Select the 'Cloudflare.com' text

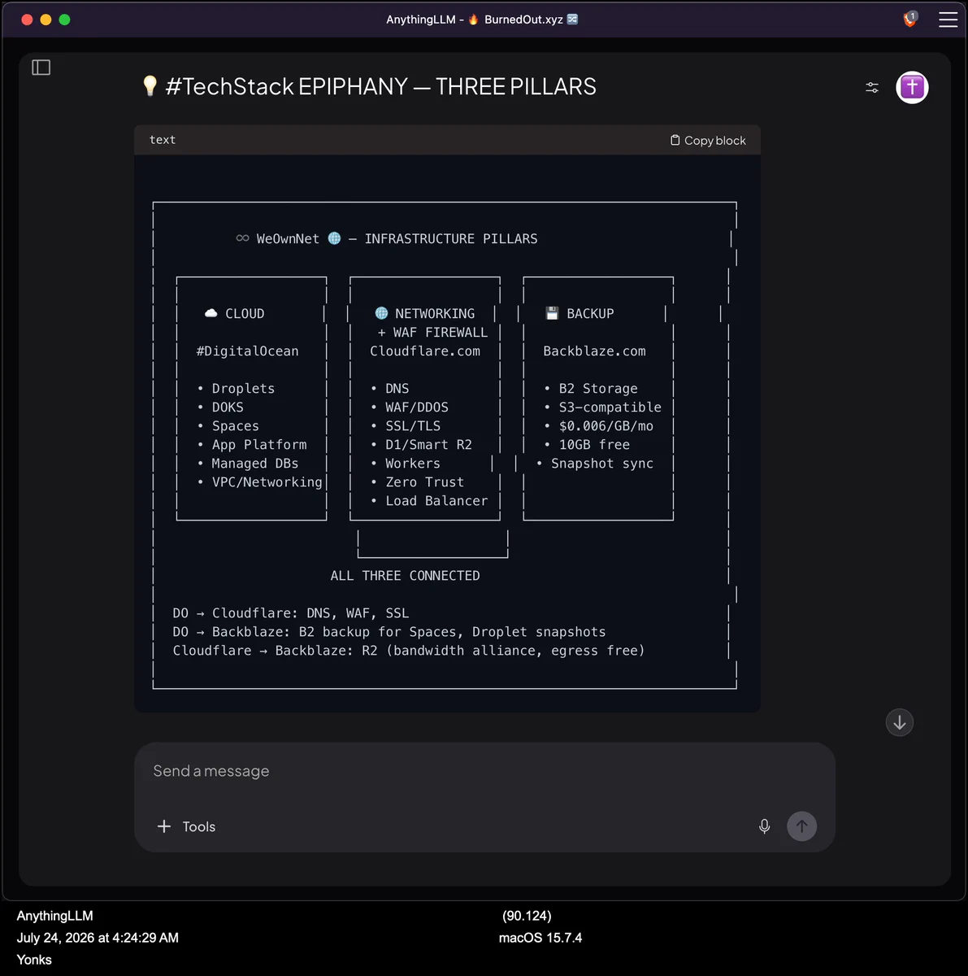[425, 351]
